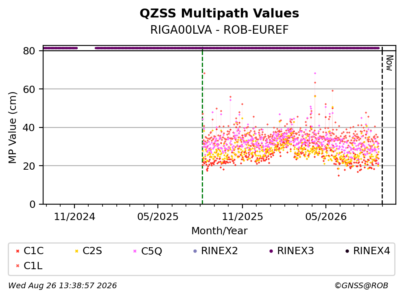Click the black RINEX4 legend dot
The width and height of the screenshot is (404, 298).
pyautogui.click(x=347, y=251)
